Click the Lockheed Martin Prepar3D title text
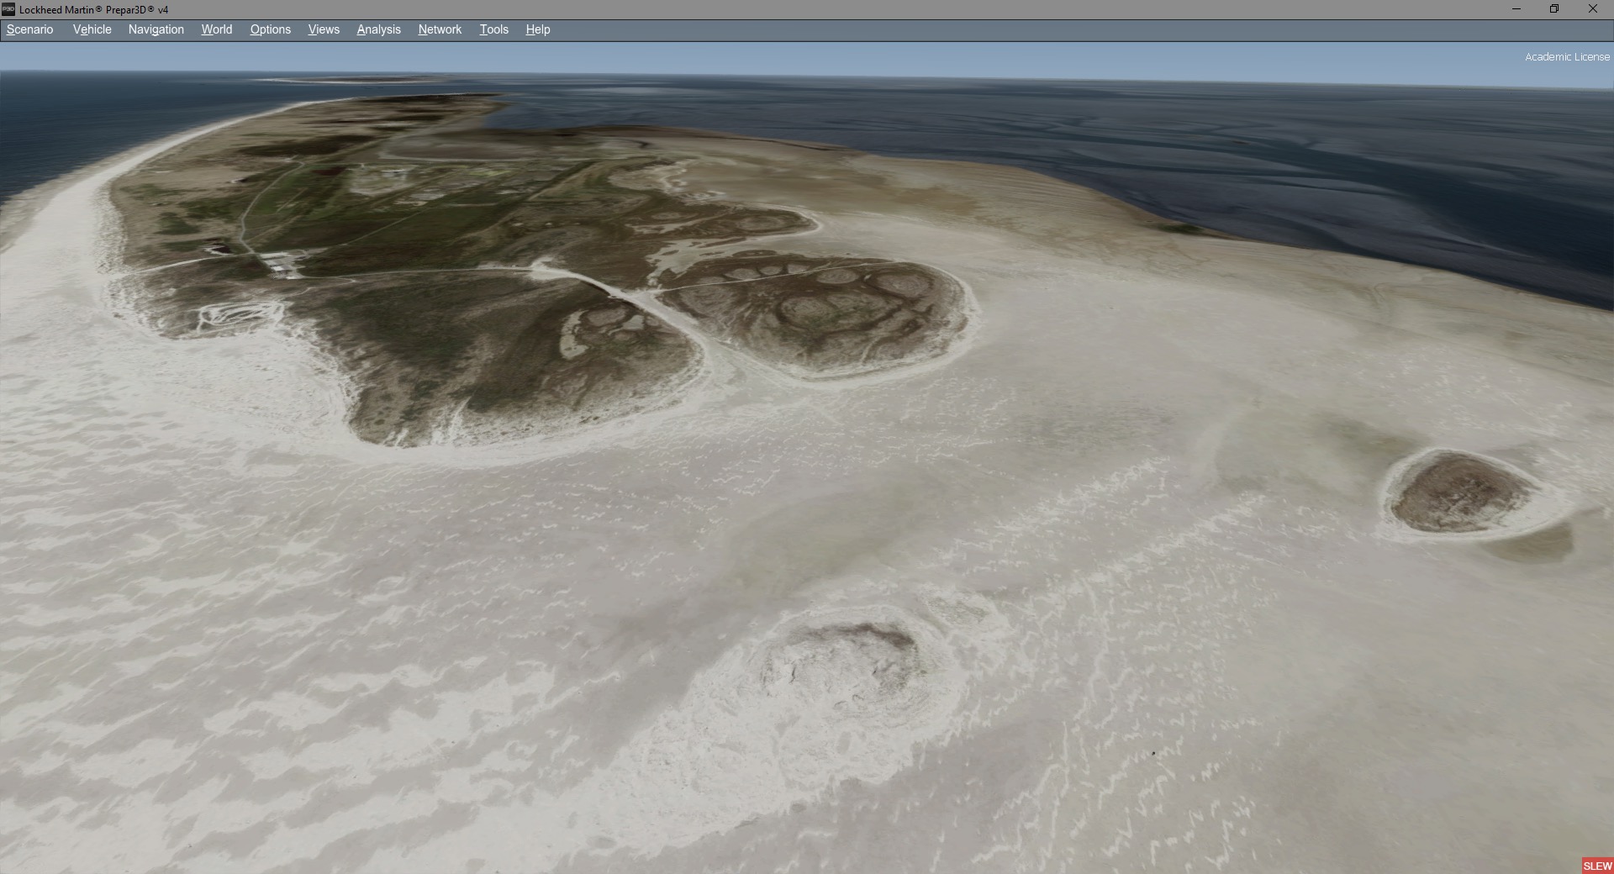The image size is (1614, 874). tap(93, 9)
